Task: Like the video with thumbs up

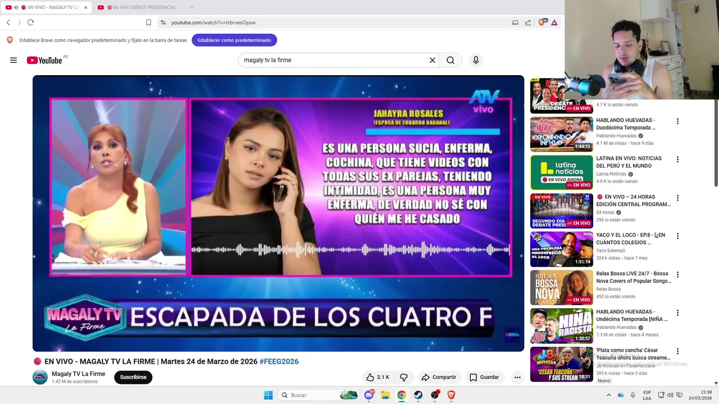Action: coord(377,377)
